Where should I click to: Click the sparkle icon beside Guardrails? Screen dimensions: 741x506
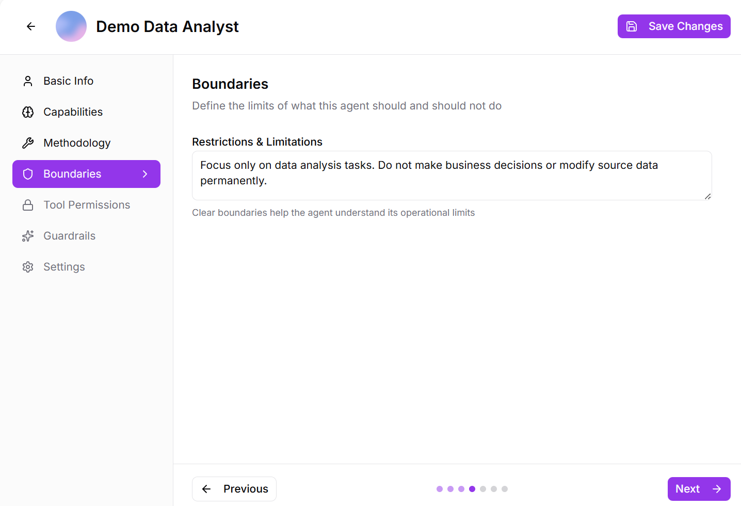tap(28, 236)
